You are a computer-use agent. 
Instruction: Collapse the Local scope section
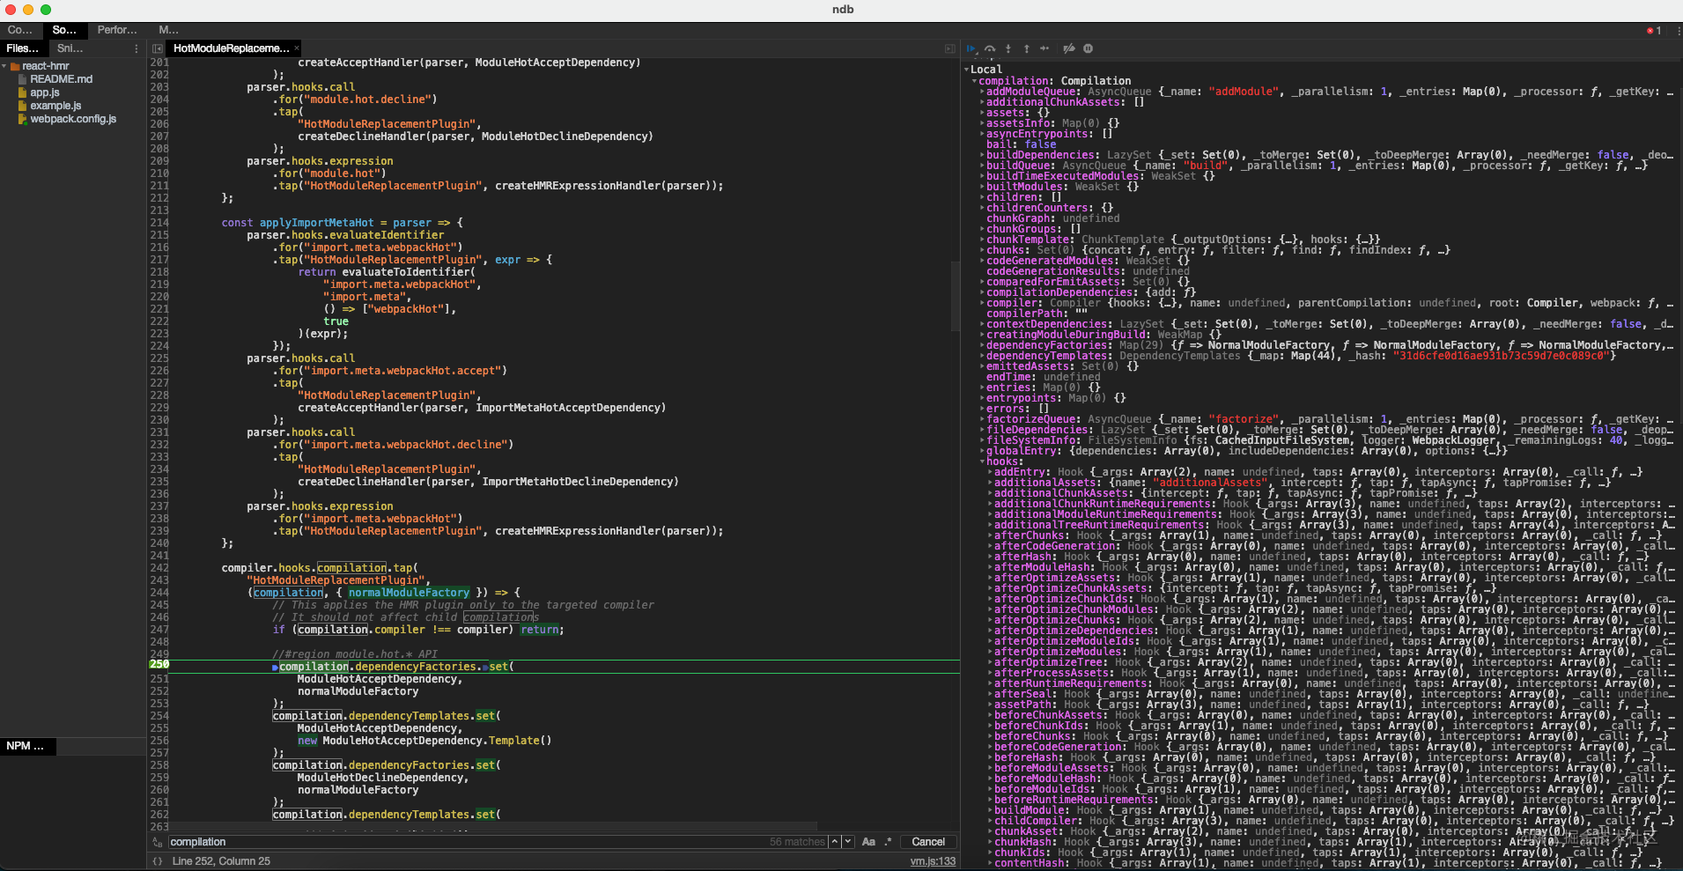pyautogui.click(x=967, y=70)
